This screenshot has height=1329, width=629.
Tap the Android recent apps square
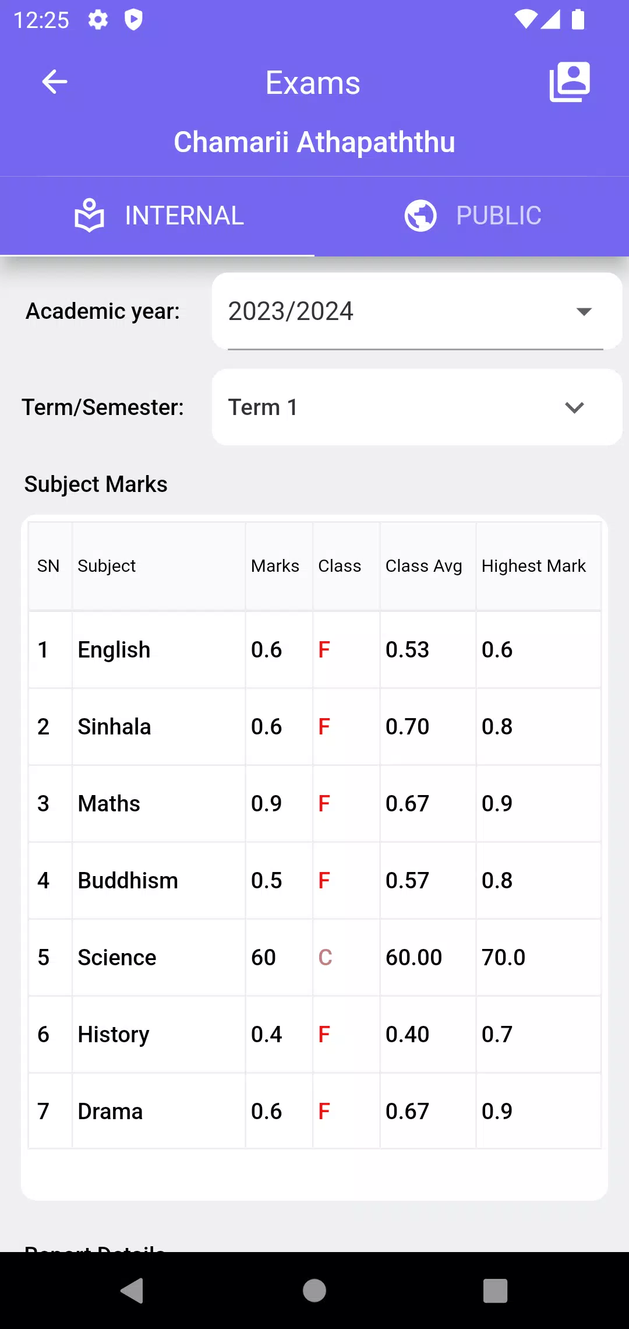pyautogui.click(x=496, y=1291)
